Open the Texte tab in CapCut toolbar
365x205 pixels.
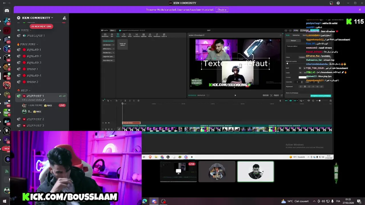[x=118, y=35]
